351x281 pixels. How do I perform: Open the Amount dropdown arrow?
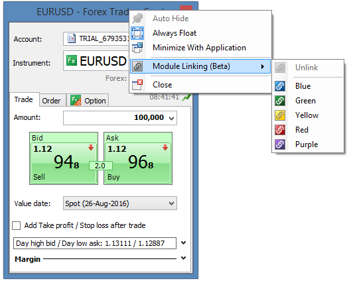171,118
